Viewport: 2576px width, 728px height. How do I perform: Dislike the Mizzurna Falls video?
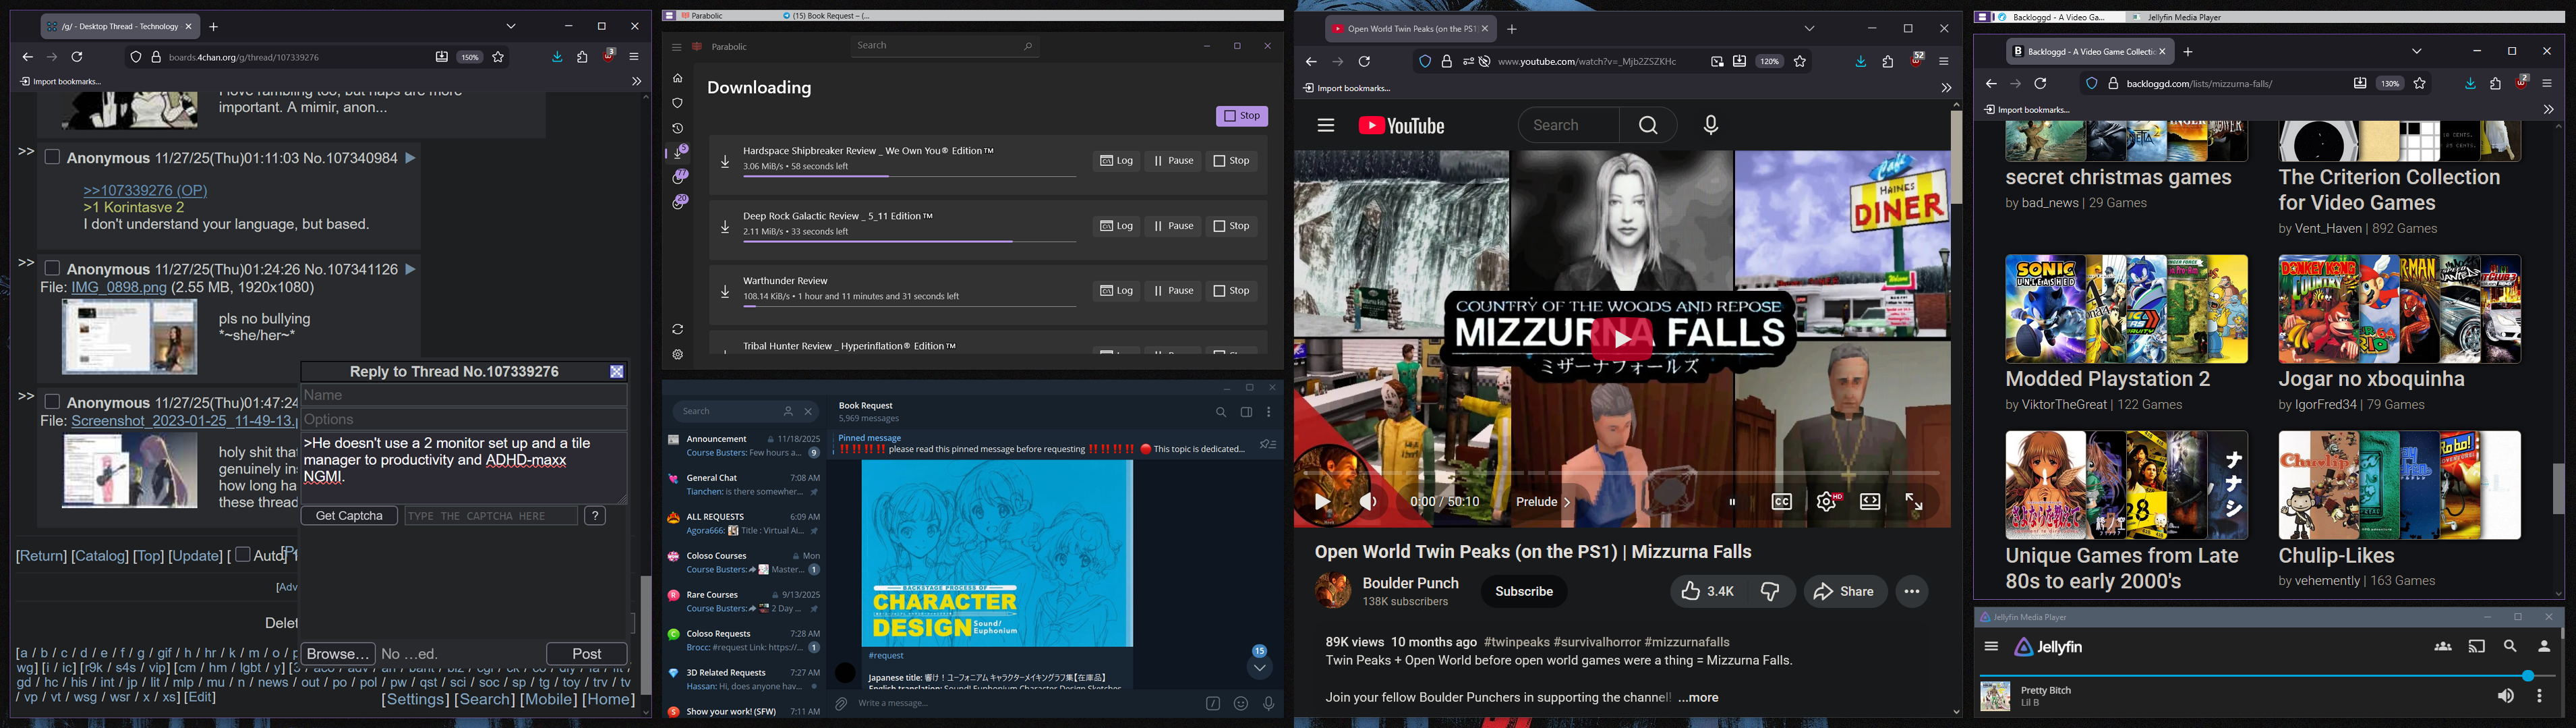point(1771,592)
